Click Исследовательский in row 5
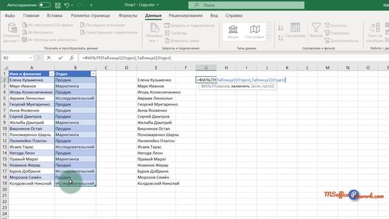 [x=75, y=98]
